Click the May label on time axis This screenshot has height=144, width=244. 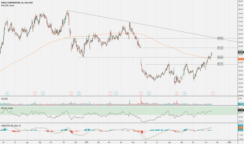point(133,142)
